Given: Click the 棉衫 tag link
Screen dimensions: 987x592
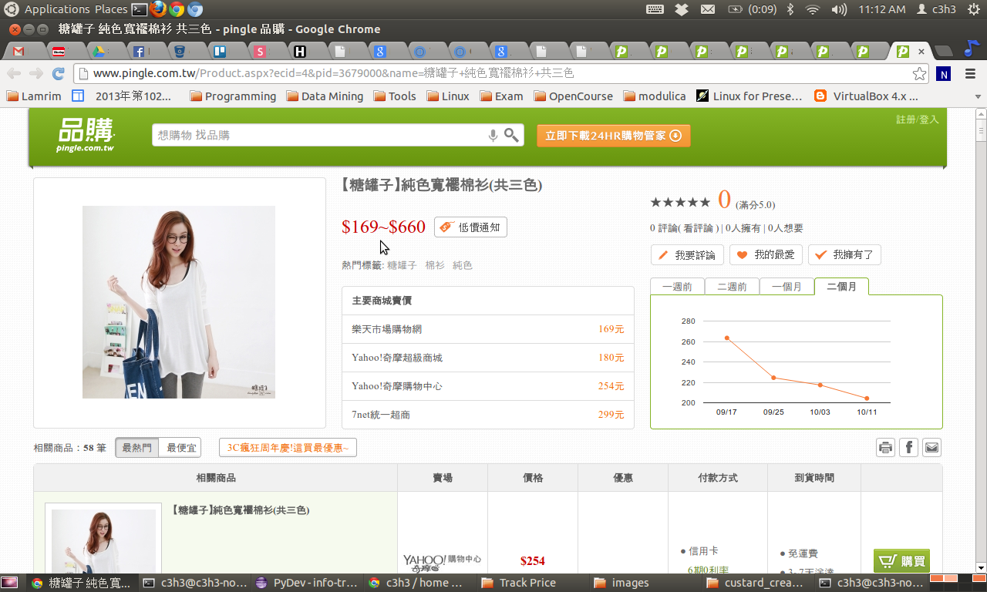Looking at the screenshot, I should coord(435,265).
